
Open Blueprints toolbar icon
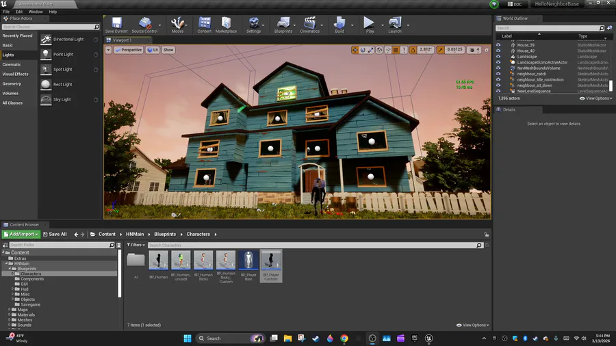pyautogui.click(x=283, y=25)
